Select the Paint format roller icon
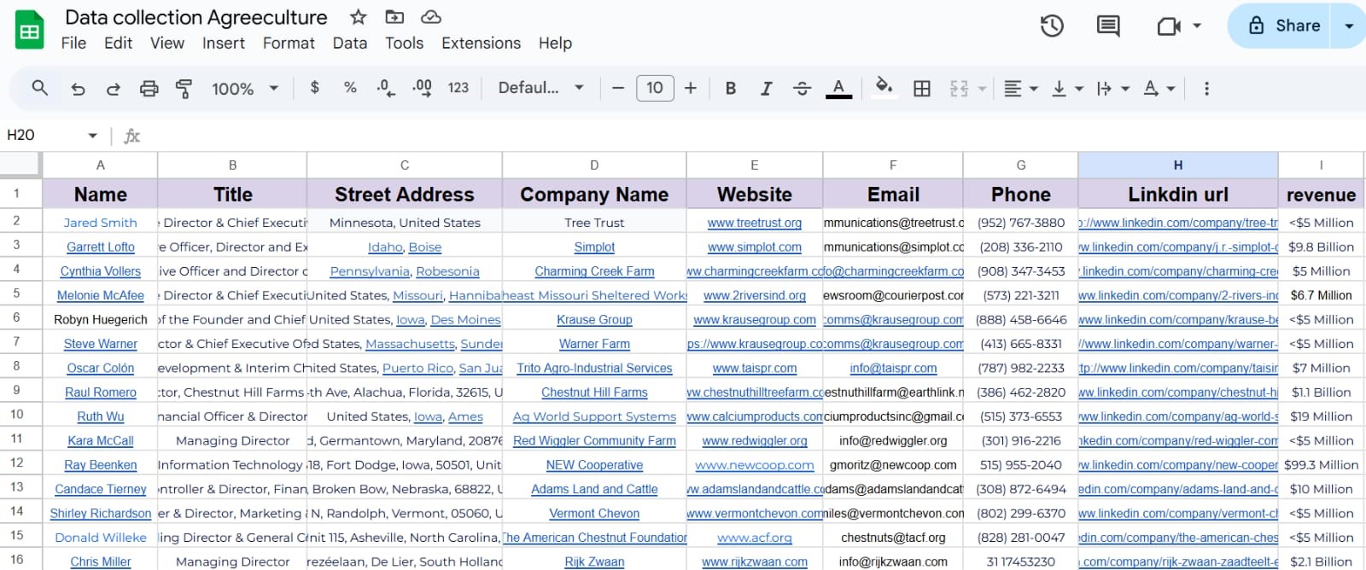 click(184, 88)
